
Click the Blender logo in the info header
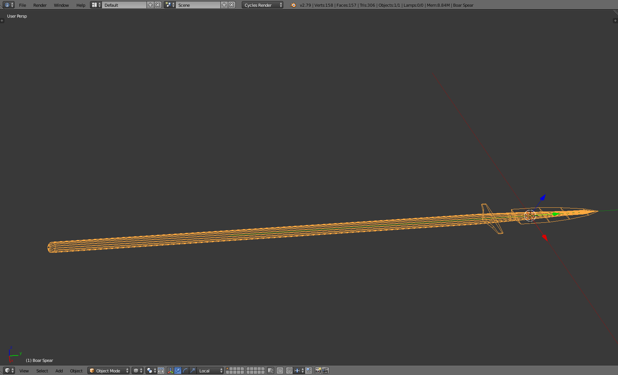[x=292, y=5]
